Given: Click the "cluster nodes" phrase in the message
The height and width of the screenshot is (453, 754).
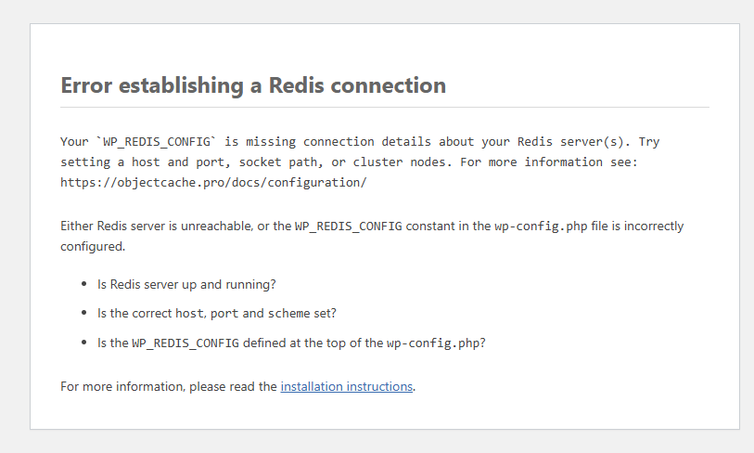Looking at the screenshot, I should [397, 162].
